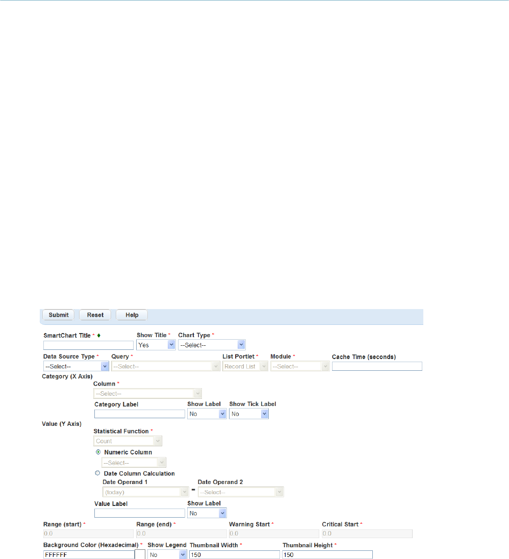The height and width of the screenshot is (559, 509).
Task: Open the List Portlet dropdown
Action: (245, 366)
